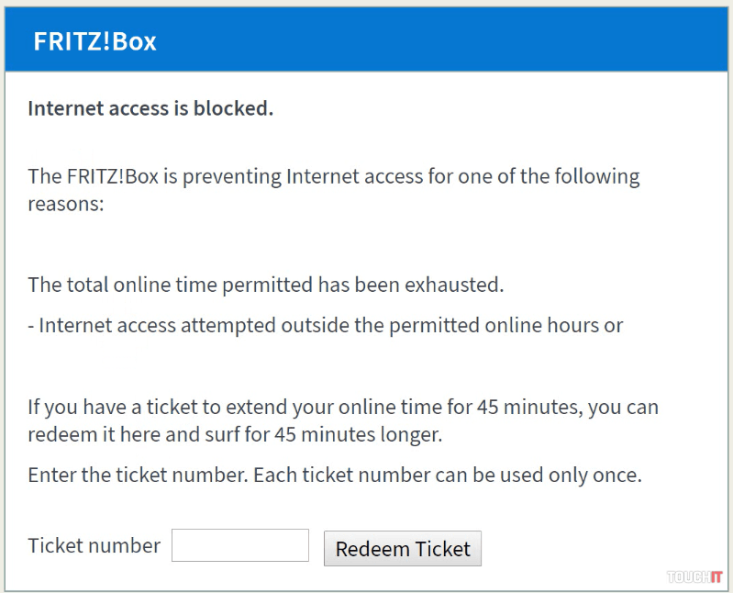
Task: Focus the Ticket number input field
Action: tap(240, 545)
